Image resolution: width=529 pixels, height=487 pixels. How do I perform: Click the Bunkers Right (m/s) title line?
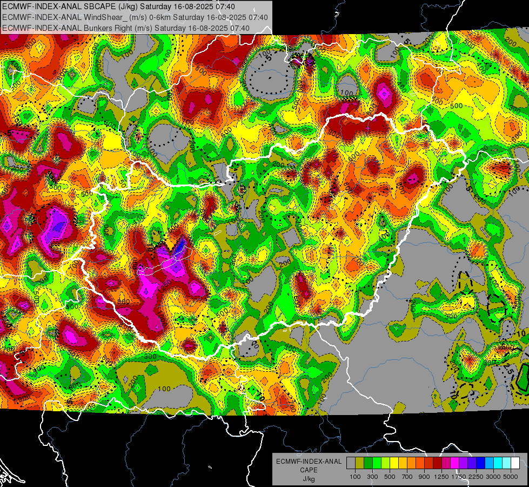click(x=126, y=28)
